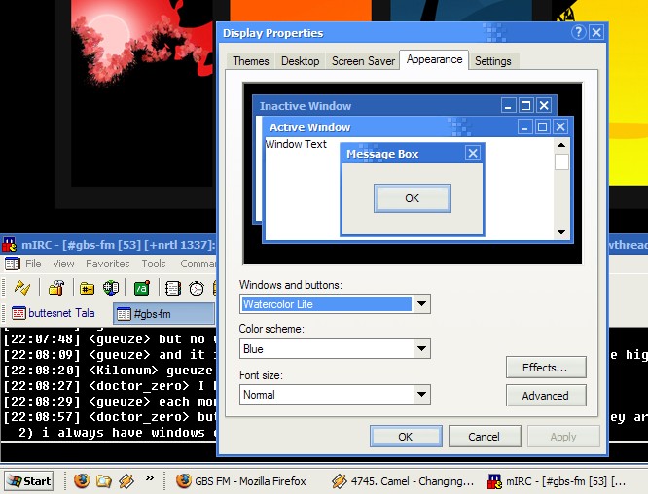Image resolution: width=648 pixels, height=494 pixels.
Task: Click the mIRC chat line timestamped 22:07:48
Action: click(x=110, y=339)
